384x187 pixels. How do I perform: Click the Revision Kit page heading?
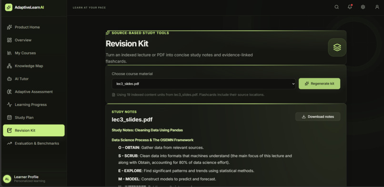point(127,44)
